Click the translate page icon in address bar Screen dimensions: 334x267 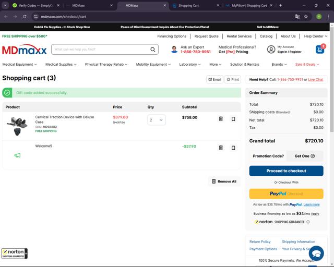(297, 17)
